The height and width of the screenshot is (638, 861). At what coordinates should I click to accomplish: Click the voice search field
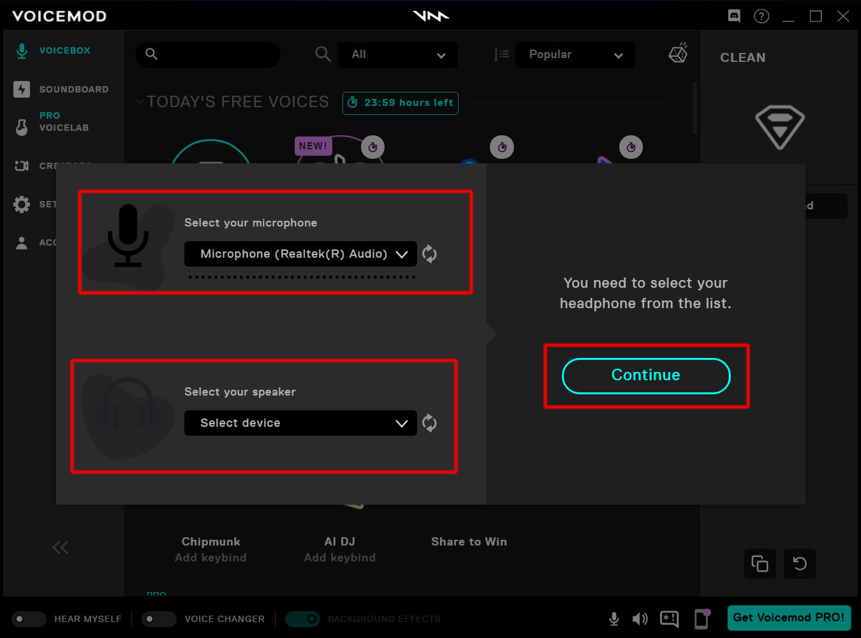pos(208,55)
